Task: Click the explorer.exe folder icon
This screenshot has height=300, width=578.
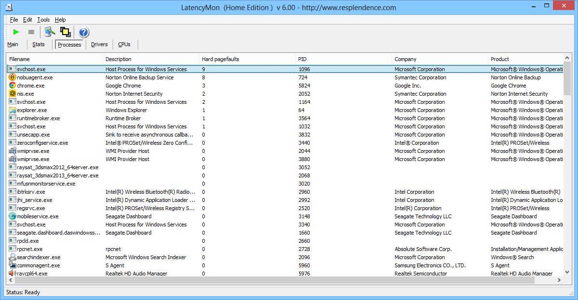Action: 13,110
